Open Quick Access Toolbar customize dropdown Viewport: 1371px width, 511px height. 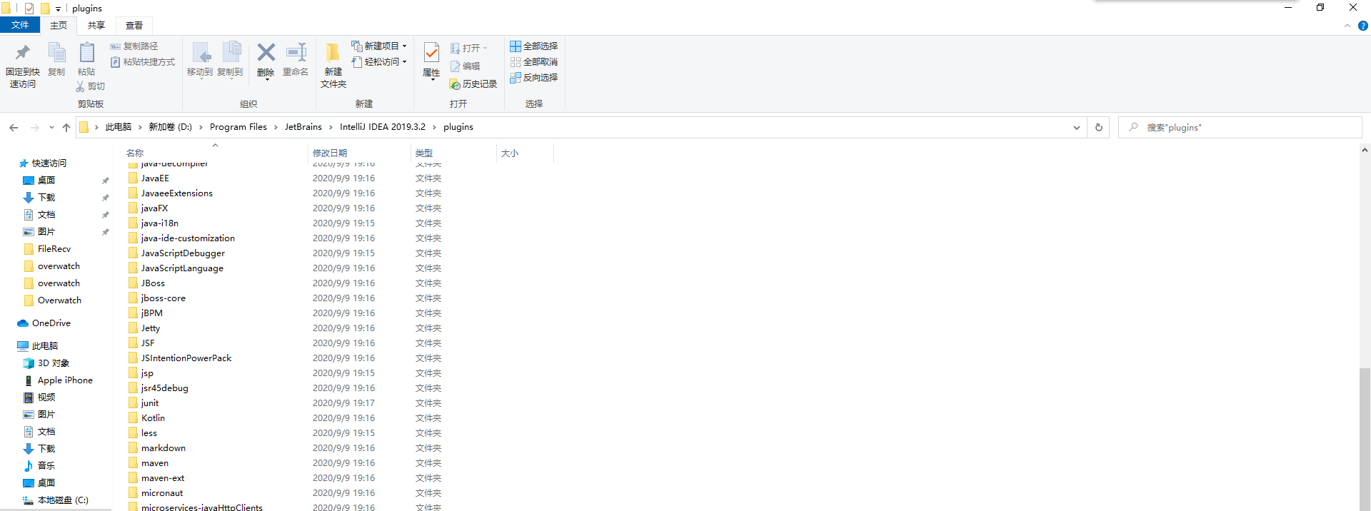58,9
